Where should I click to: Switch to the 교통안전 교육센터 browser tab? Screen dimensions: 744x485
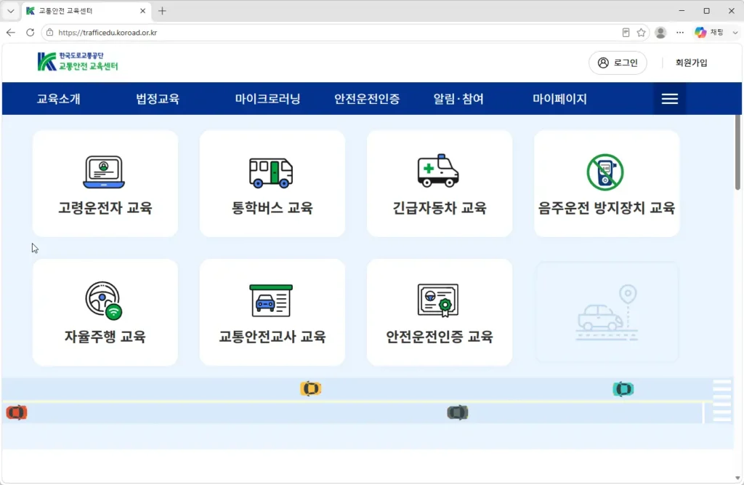[86, 11]
